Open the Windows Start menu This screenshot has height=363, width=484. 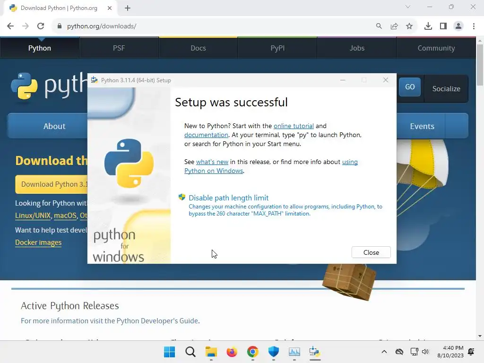170,352
